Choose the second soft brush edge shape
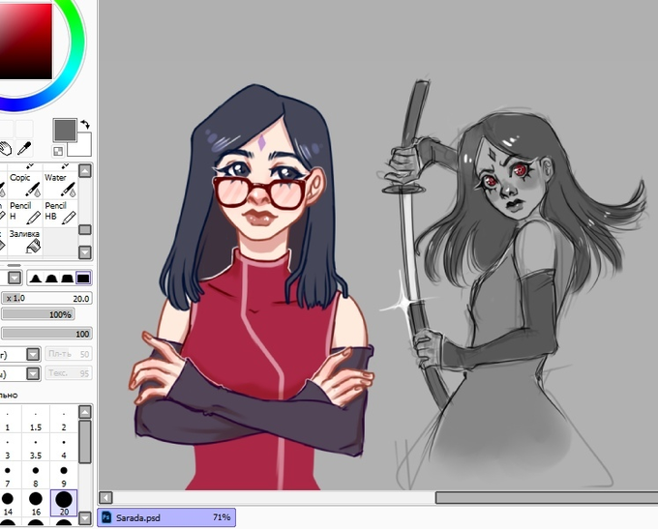The width and height of the screenshot is (658, 529). 50,278
